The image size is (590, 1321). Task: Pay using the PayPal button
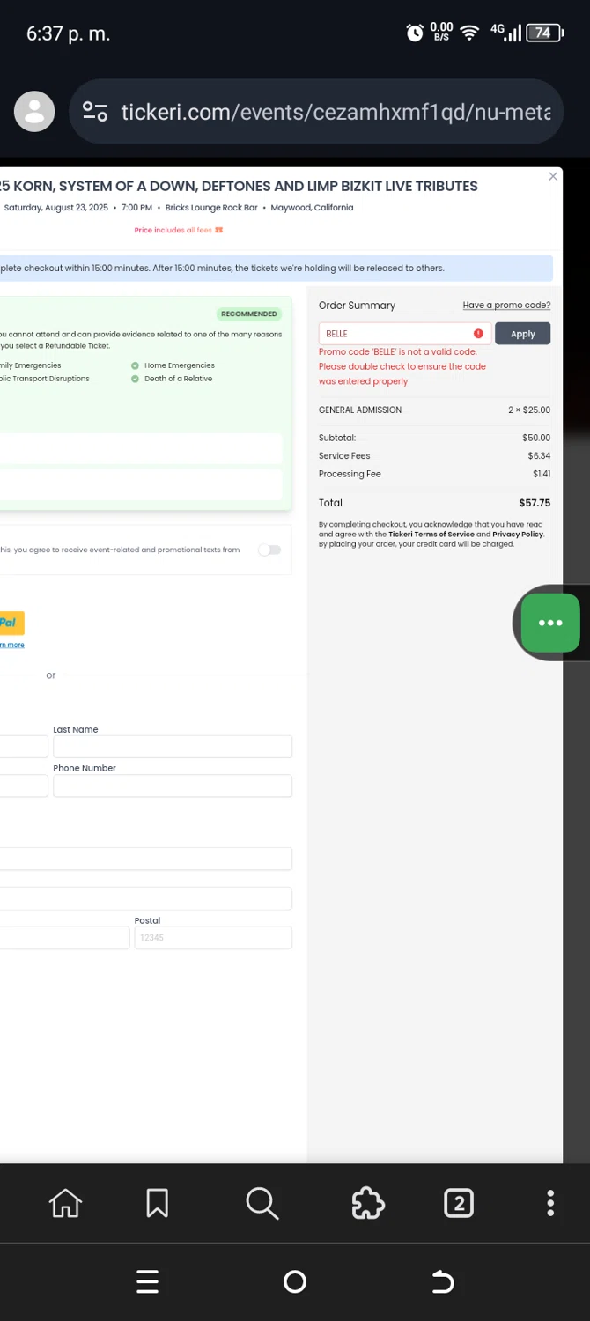coord(11,623)
